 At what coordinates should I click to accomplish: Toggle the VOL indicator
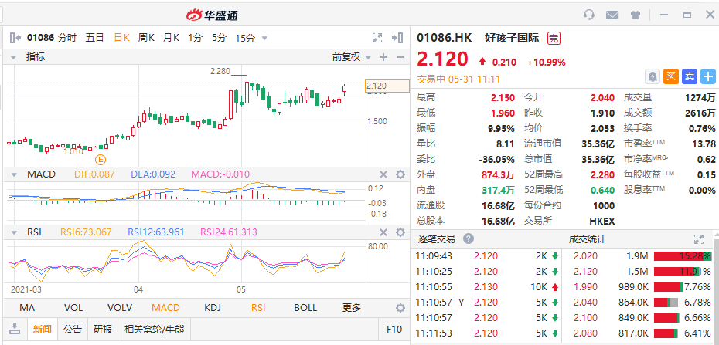click(73, 307)
